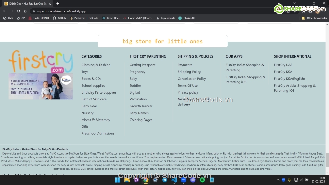The width and height of the screenshot is (329, 185).
Task: Open the GitHub bookmark
Action: click(x=59, y=18)
